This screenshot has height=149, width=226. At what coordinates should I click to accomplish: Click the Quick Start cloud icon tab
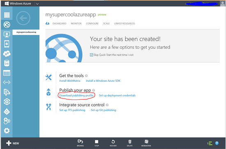47,23
